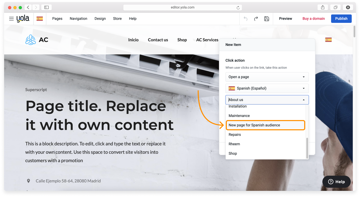Click the undo arrow icon
Viewport: 360px width, 197px height.
246,19
